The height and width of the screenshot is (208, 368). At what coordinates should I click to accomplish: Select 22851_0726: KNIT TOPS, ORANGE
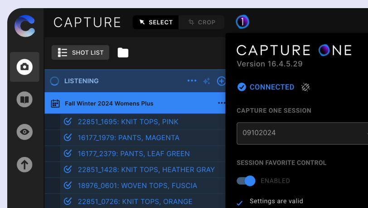(x=135, y=201)
